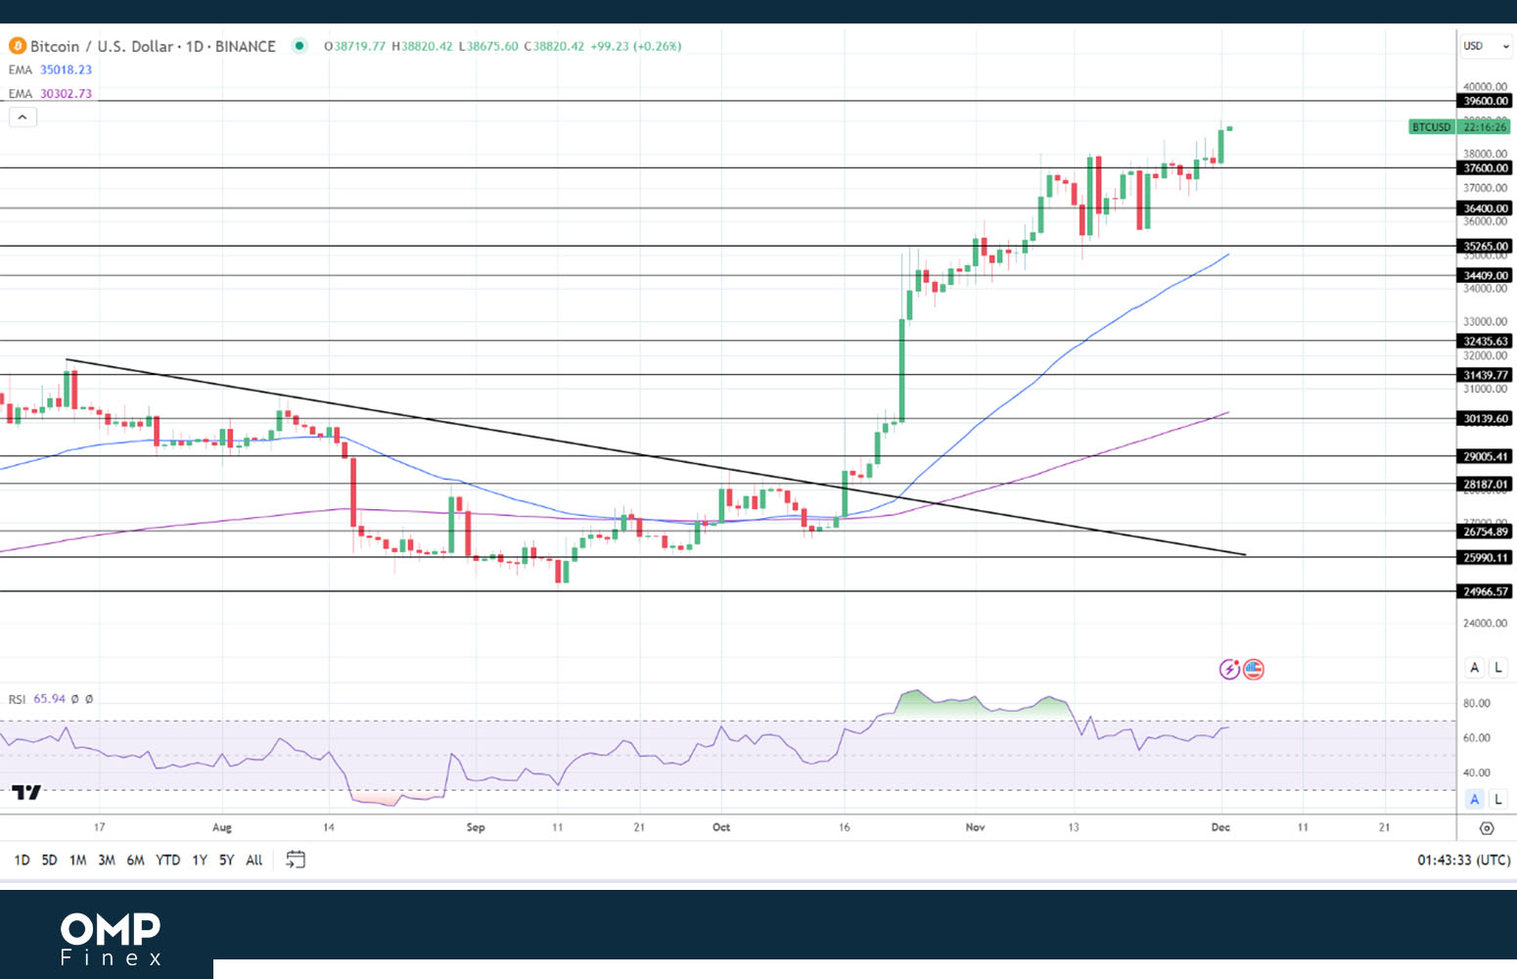1517x979 pixels.
Task: Click the 29005.41 price line label
Action: point(1486,457)
